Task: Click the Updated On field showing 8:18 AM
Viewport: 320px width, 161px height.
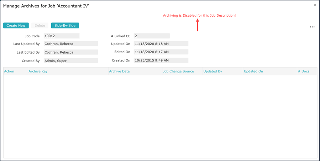Action: point(161,44)
